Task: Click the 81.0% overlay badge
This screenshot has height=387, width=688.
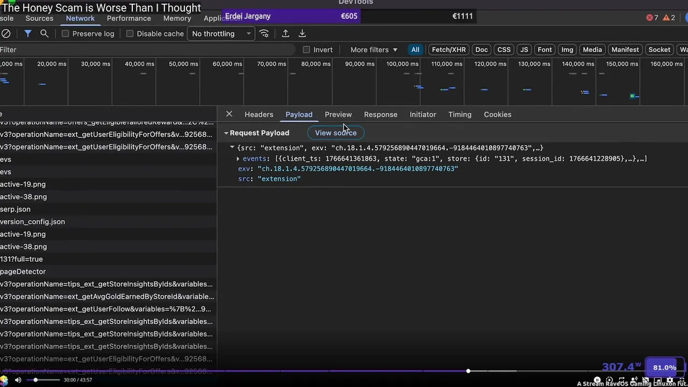Action: click(664, 368)
